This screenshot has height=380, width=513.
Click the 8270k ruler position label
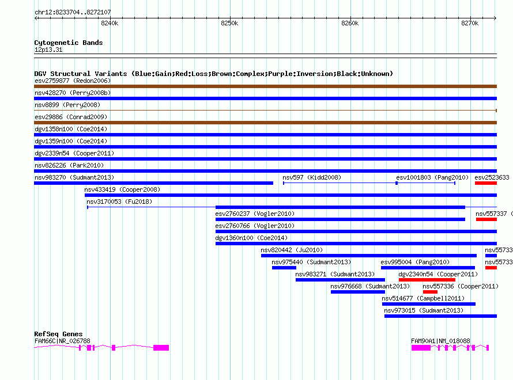[x=470, y=23]
